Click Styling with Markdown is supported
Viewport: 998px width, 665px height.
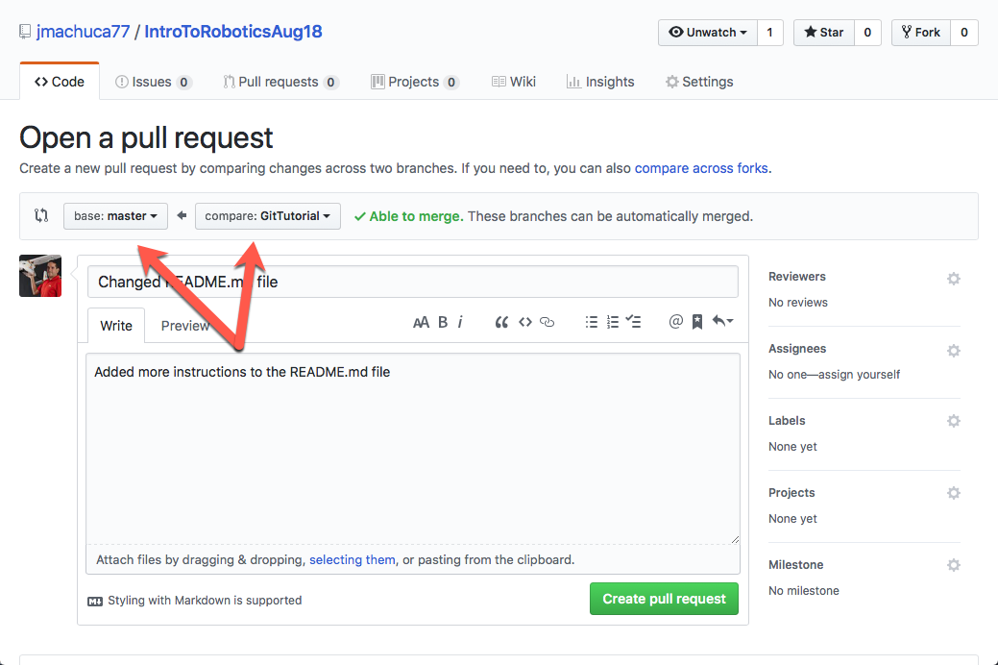(x=205, y=601)
